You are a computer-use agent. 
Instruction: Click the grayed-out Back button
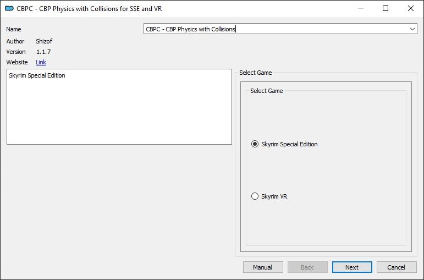point(307,267)
